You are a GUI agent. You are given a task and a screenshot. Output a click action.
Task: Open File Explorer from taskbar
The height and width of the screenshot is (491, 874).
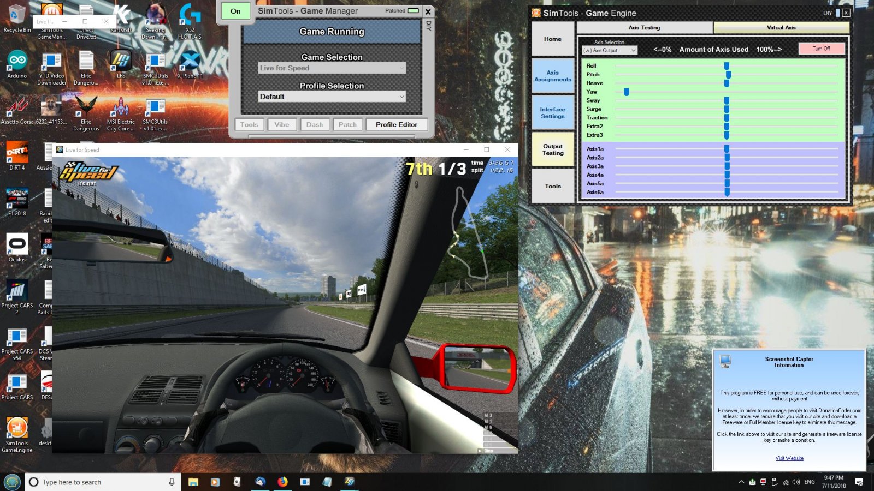(x=193, y=482)
